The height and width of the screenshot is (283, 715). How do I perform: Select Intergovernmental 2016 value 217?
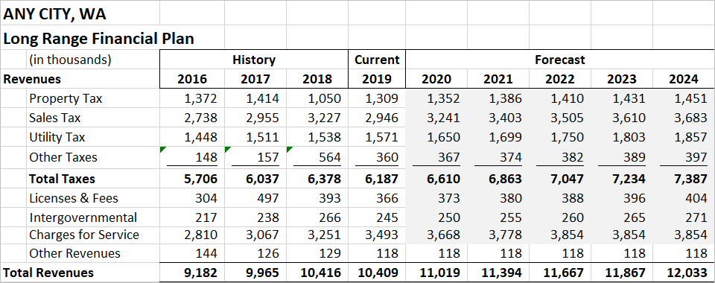[206, 217]
